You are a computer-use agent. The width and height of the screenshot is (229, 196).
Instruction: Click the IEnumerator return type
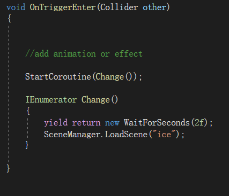(x=51, y=100)
